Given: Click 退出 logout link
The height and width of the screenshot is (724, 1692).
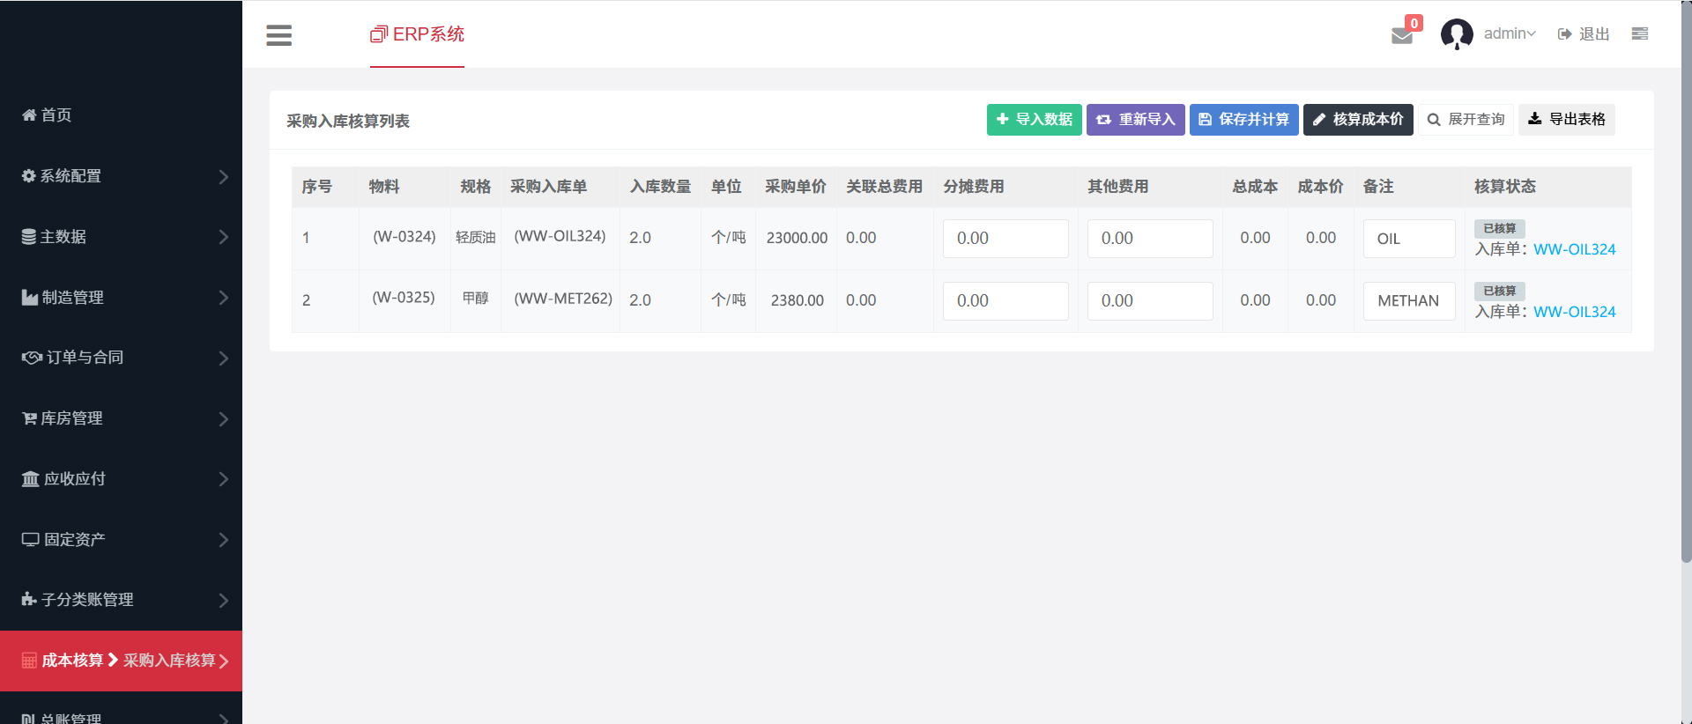Looking at the screenshot, I should [x=1584, y=33].
